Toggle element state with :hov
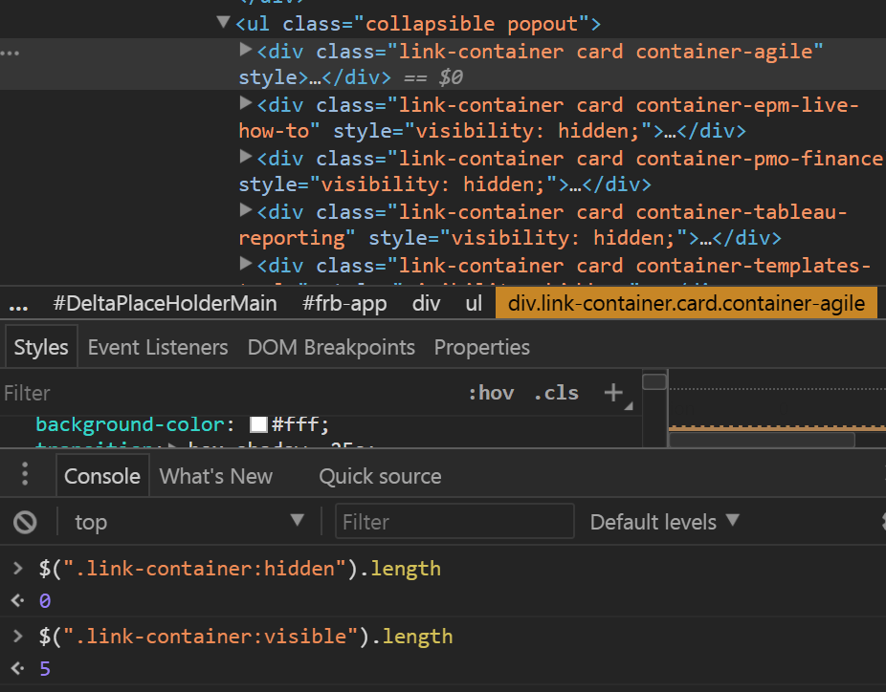Screen dimensions: 886x692 [x=491, y=392]
